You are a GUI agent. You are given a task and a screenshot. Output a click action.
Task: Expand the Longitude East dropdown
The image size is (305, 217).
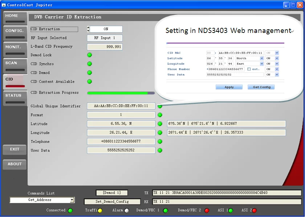(261, 64)
